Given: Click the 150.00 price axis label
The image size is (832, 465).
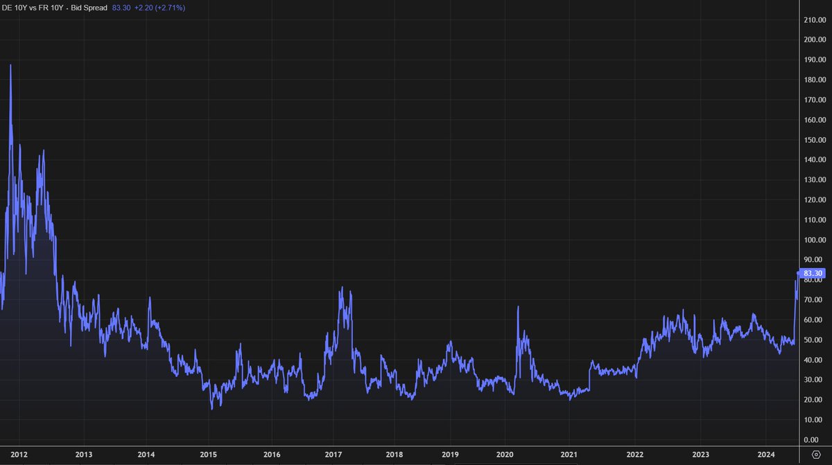Looking at the screenshot, I should click(813, 140).
